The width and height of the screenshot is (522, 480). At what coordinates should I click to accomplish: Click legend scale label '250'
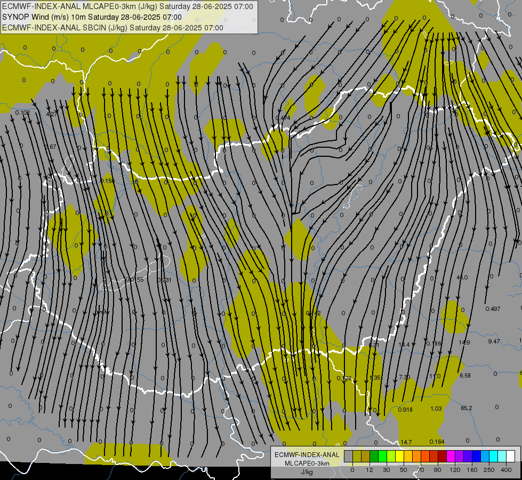click(x=489, y=470)
